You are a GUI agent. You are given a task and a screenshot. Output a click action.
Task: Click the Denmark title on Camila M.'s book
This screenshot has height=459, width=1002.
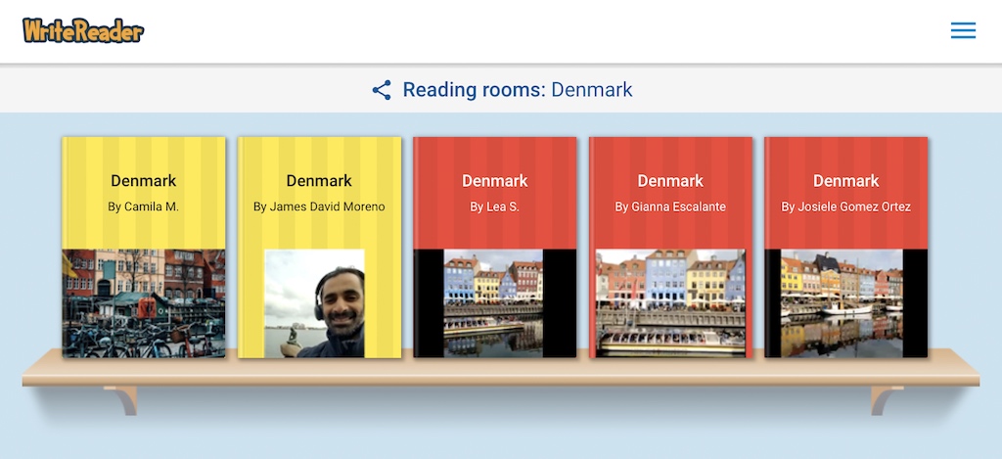click(x=144, y=181)
